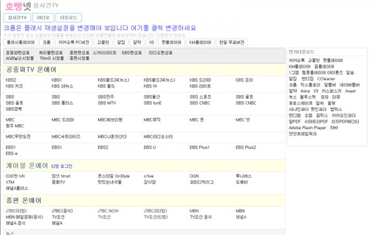Click the 호빵넷 site logo

[x=18, y=6]
